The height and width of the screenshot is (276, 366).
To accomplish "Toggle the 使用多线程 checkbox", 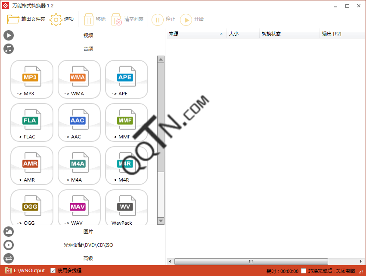I will (x=53, y=270).
